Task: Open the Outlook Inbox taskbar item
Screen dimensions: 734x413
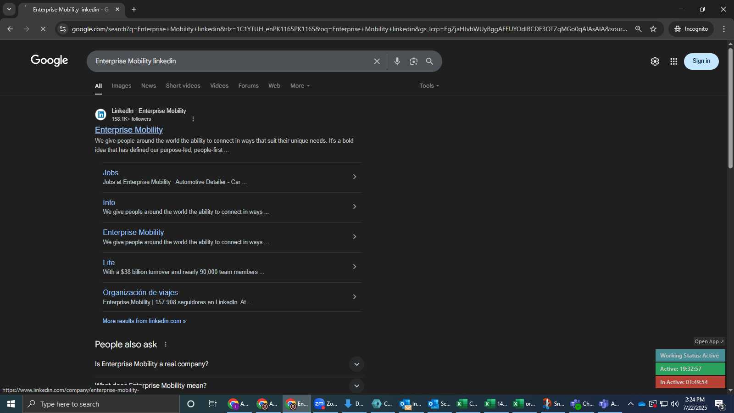Action: point(411,404)
